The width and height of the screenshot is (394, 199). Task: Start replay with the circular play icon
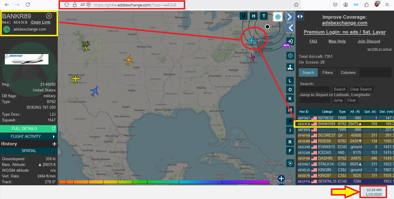pos(290,163)
